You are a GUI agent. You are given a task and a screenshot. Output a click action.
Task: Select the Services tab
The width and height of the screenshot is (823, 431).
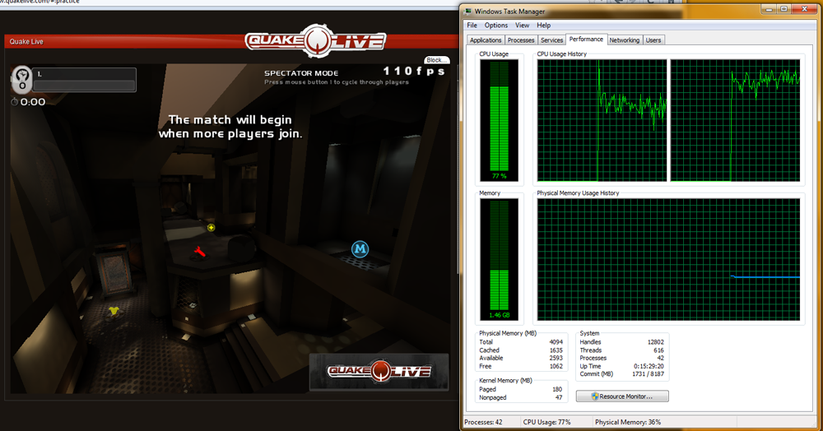click(x=552, y=40)
